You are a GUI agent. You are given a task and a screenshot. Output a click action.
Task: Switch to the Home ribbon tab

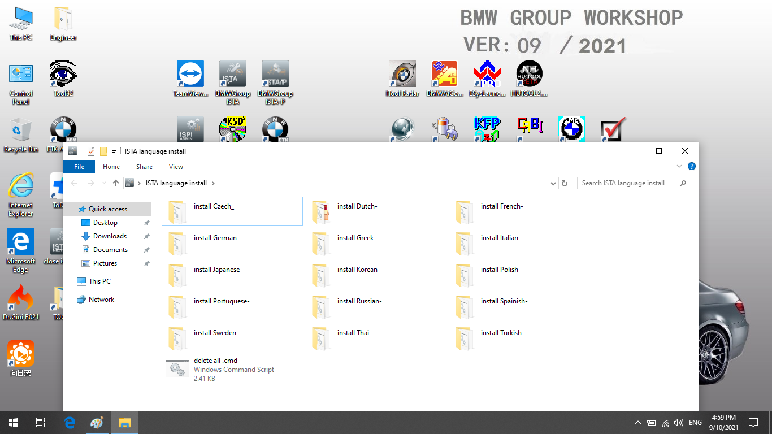tap(111, 167)
